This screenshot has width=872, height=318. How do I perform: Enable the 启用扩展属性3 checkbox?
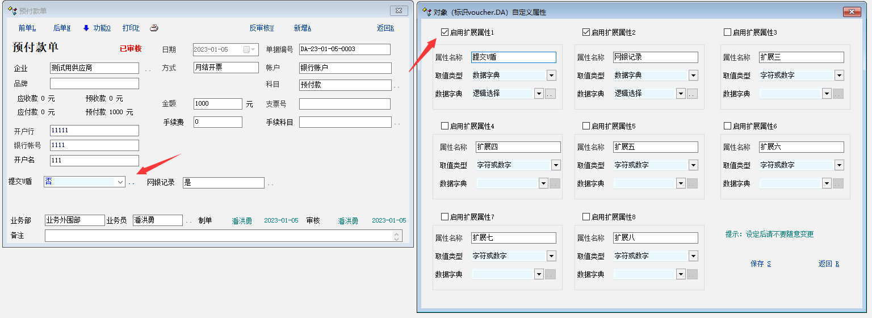(x=728, y=32)
